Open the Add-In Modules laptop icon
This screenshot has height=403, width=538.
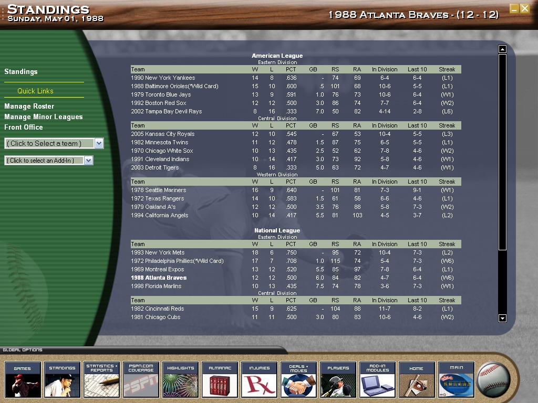click(x=377, y=379)
